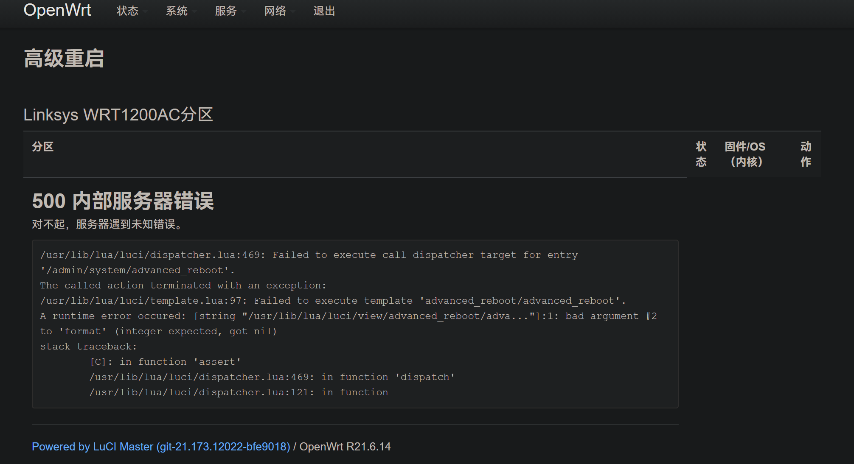Open the 系统 navigation menu
The image size is (854, 464).
177,11
